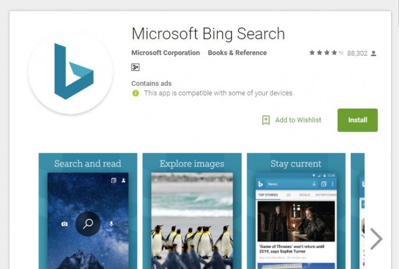
Task: Click the reviewer count person icon
Action: click(x=373, y=53)
